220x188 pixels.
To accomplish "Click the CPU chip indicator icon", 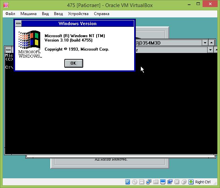I will click(x=177, y=182).
